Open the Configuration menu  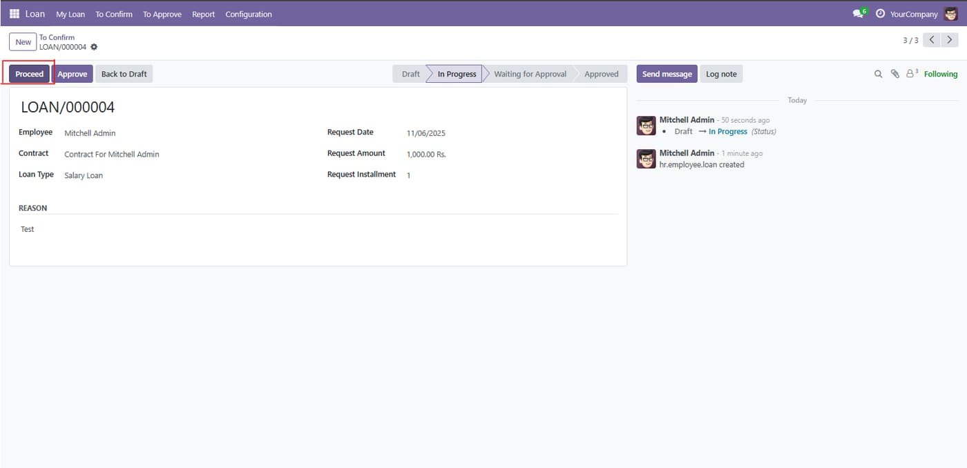(x=249, y=14)
